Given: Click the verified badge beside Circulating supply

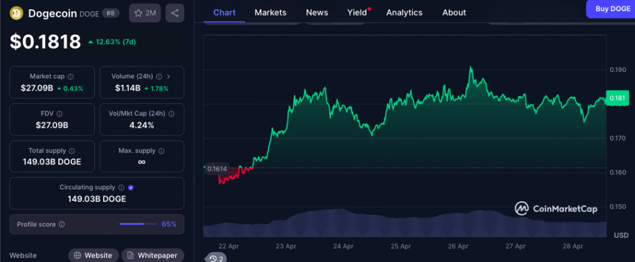Looking at the screenshot, I should [131, 187].
